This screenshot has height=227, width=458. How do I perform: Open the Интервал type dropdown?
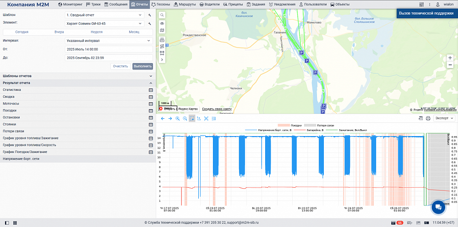click(x=109, y=41)
